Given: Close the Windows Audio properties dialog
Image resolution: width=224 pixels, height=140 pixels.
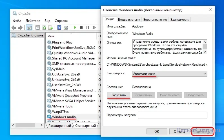Looking at the screenshot, I should (x=210, y=10).
